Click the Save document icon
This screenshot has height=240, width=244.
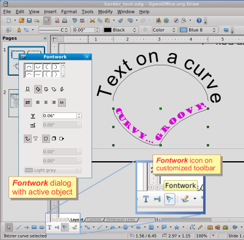(29, 20)
